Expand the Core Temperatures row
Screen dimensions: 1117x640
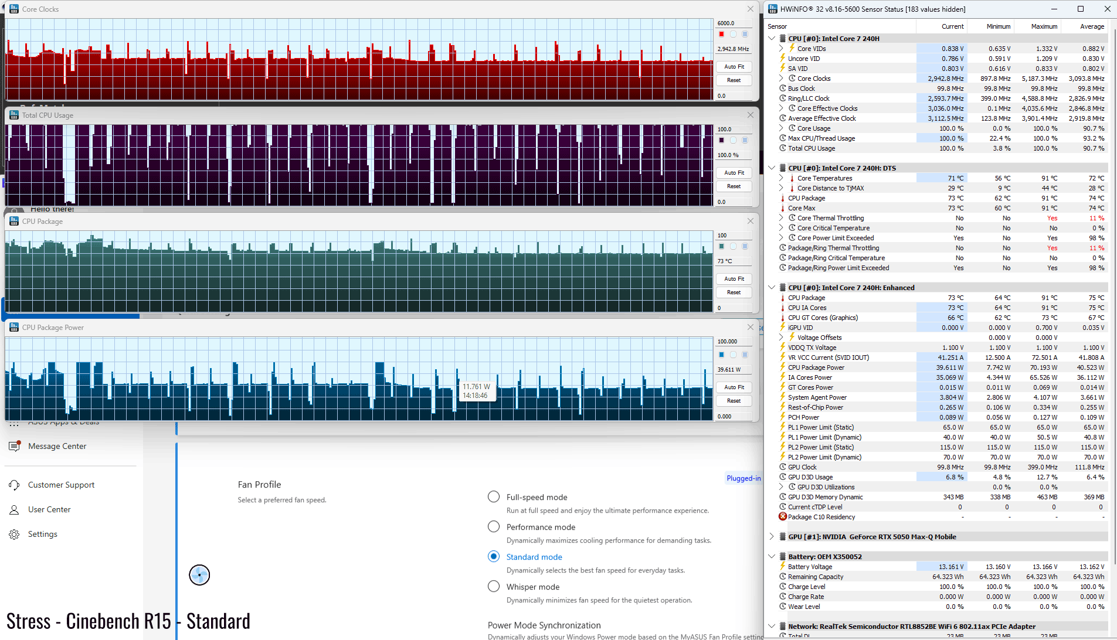781,178
